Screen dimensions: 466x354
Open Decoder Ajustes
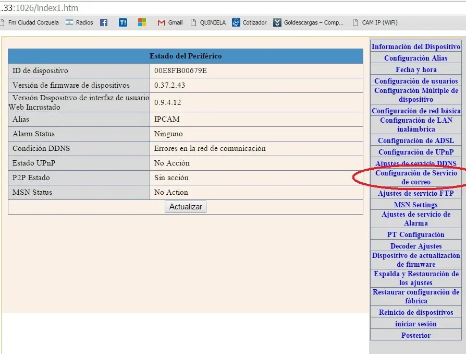pyautogui.click(x=416, y=246)
